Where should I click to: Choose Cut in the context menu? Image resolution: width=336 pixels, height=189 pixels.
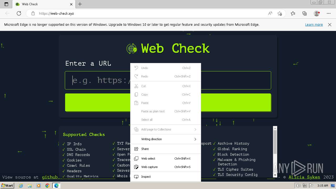[x=166, y=86]
